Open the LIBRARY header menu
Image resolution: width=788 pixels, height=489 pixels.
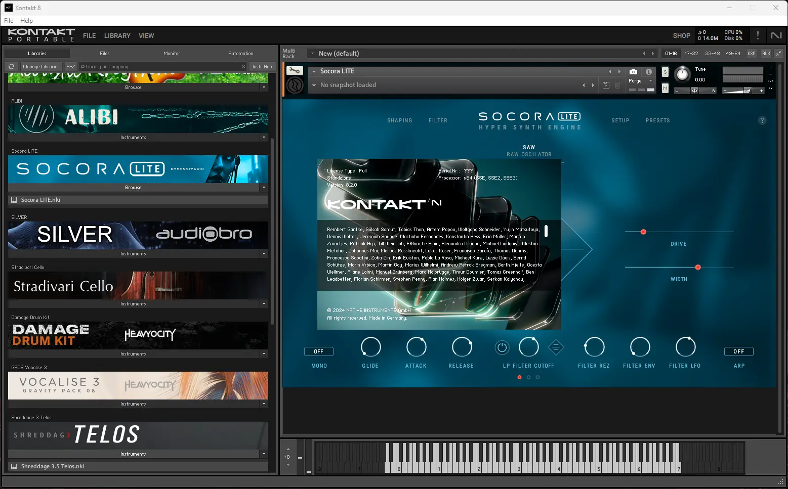(117, 35)
